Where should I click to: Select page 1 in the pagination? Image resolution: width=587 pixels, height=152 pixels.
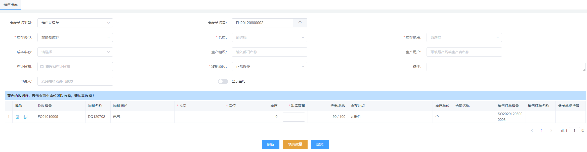(x=541, y=131)
